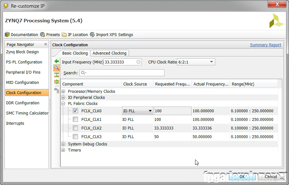
Task: Disable the FCLK_CLK0 clock checkbox
Action: (75, 111)
